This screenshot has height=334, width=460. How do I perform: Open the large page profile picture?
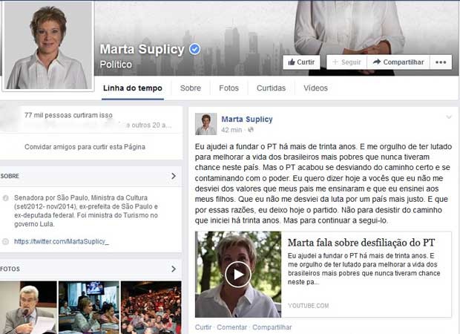pos(48,46)
